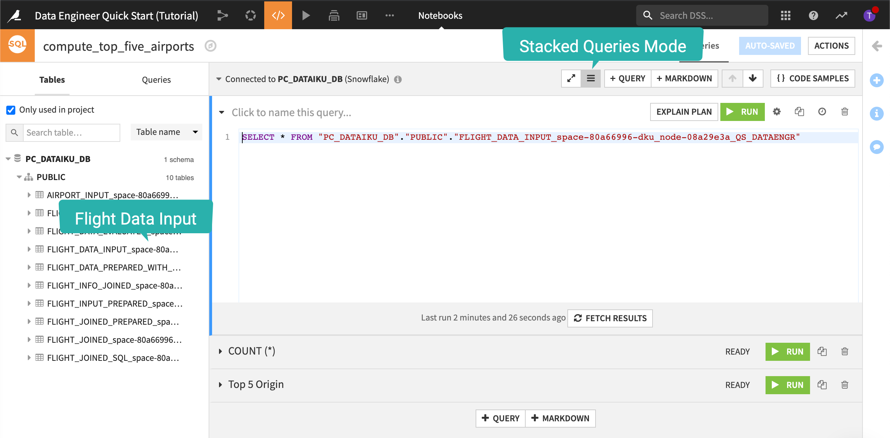The height and width of the screenshot is (438, 890).
Task: Collapse the current unnamed query
Action: pyautogui.click(x=221, y=112)
